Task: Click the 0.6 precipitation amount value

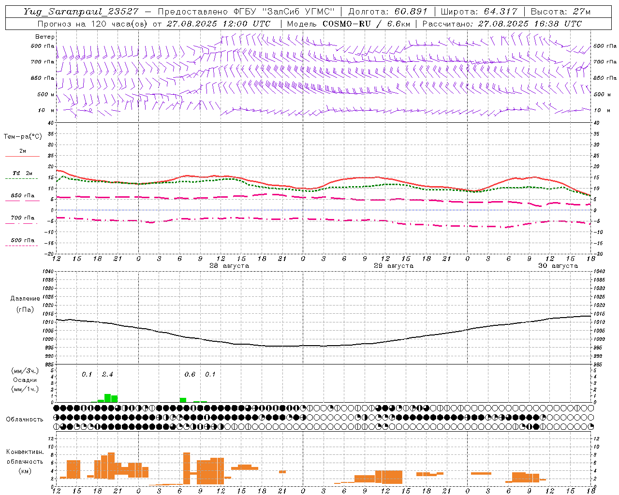Action: point(190,374)
